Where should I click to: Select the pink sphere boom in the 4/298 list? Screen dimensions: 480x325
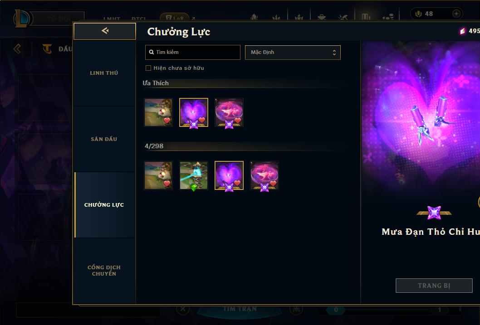click(x=264, y=175)
